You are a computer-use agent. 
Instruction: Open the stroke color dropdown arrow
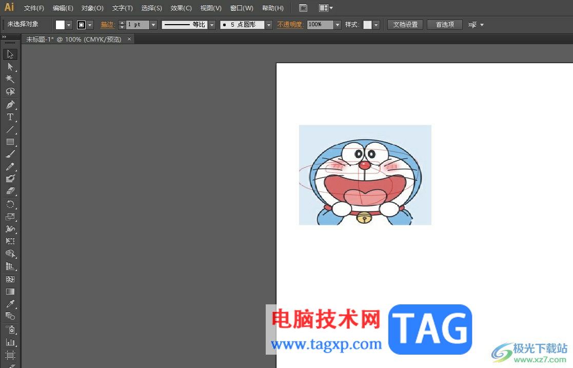pyautogui.click(x=90, y=25)
